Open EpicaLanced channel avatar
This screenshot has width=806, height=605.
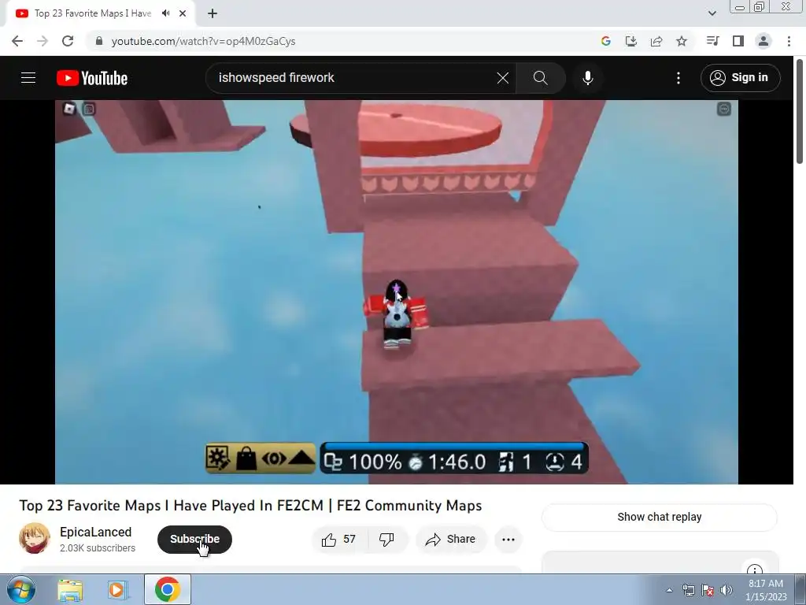[x=35, y=538]
